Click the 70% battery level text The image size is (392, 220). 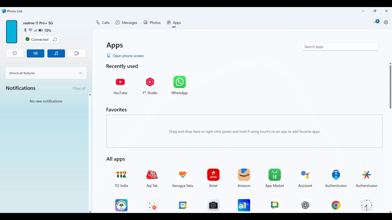pyautogui.click(x=48, y=31)
